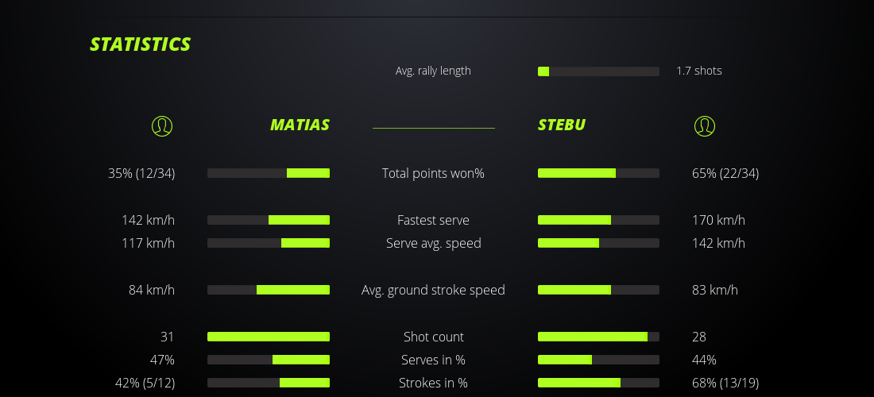This screenshot has height=397, width=874.
Task: Click the STATISTICS heading
Action: point(141,44)
